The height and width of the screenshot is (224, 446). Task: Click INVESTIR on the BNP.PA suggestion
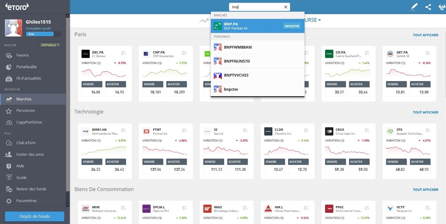292,26
